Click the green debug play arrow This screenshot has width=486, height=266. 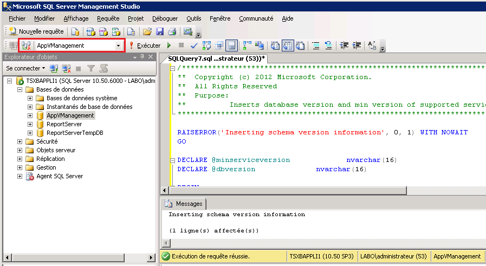click(x=169, y=46)
